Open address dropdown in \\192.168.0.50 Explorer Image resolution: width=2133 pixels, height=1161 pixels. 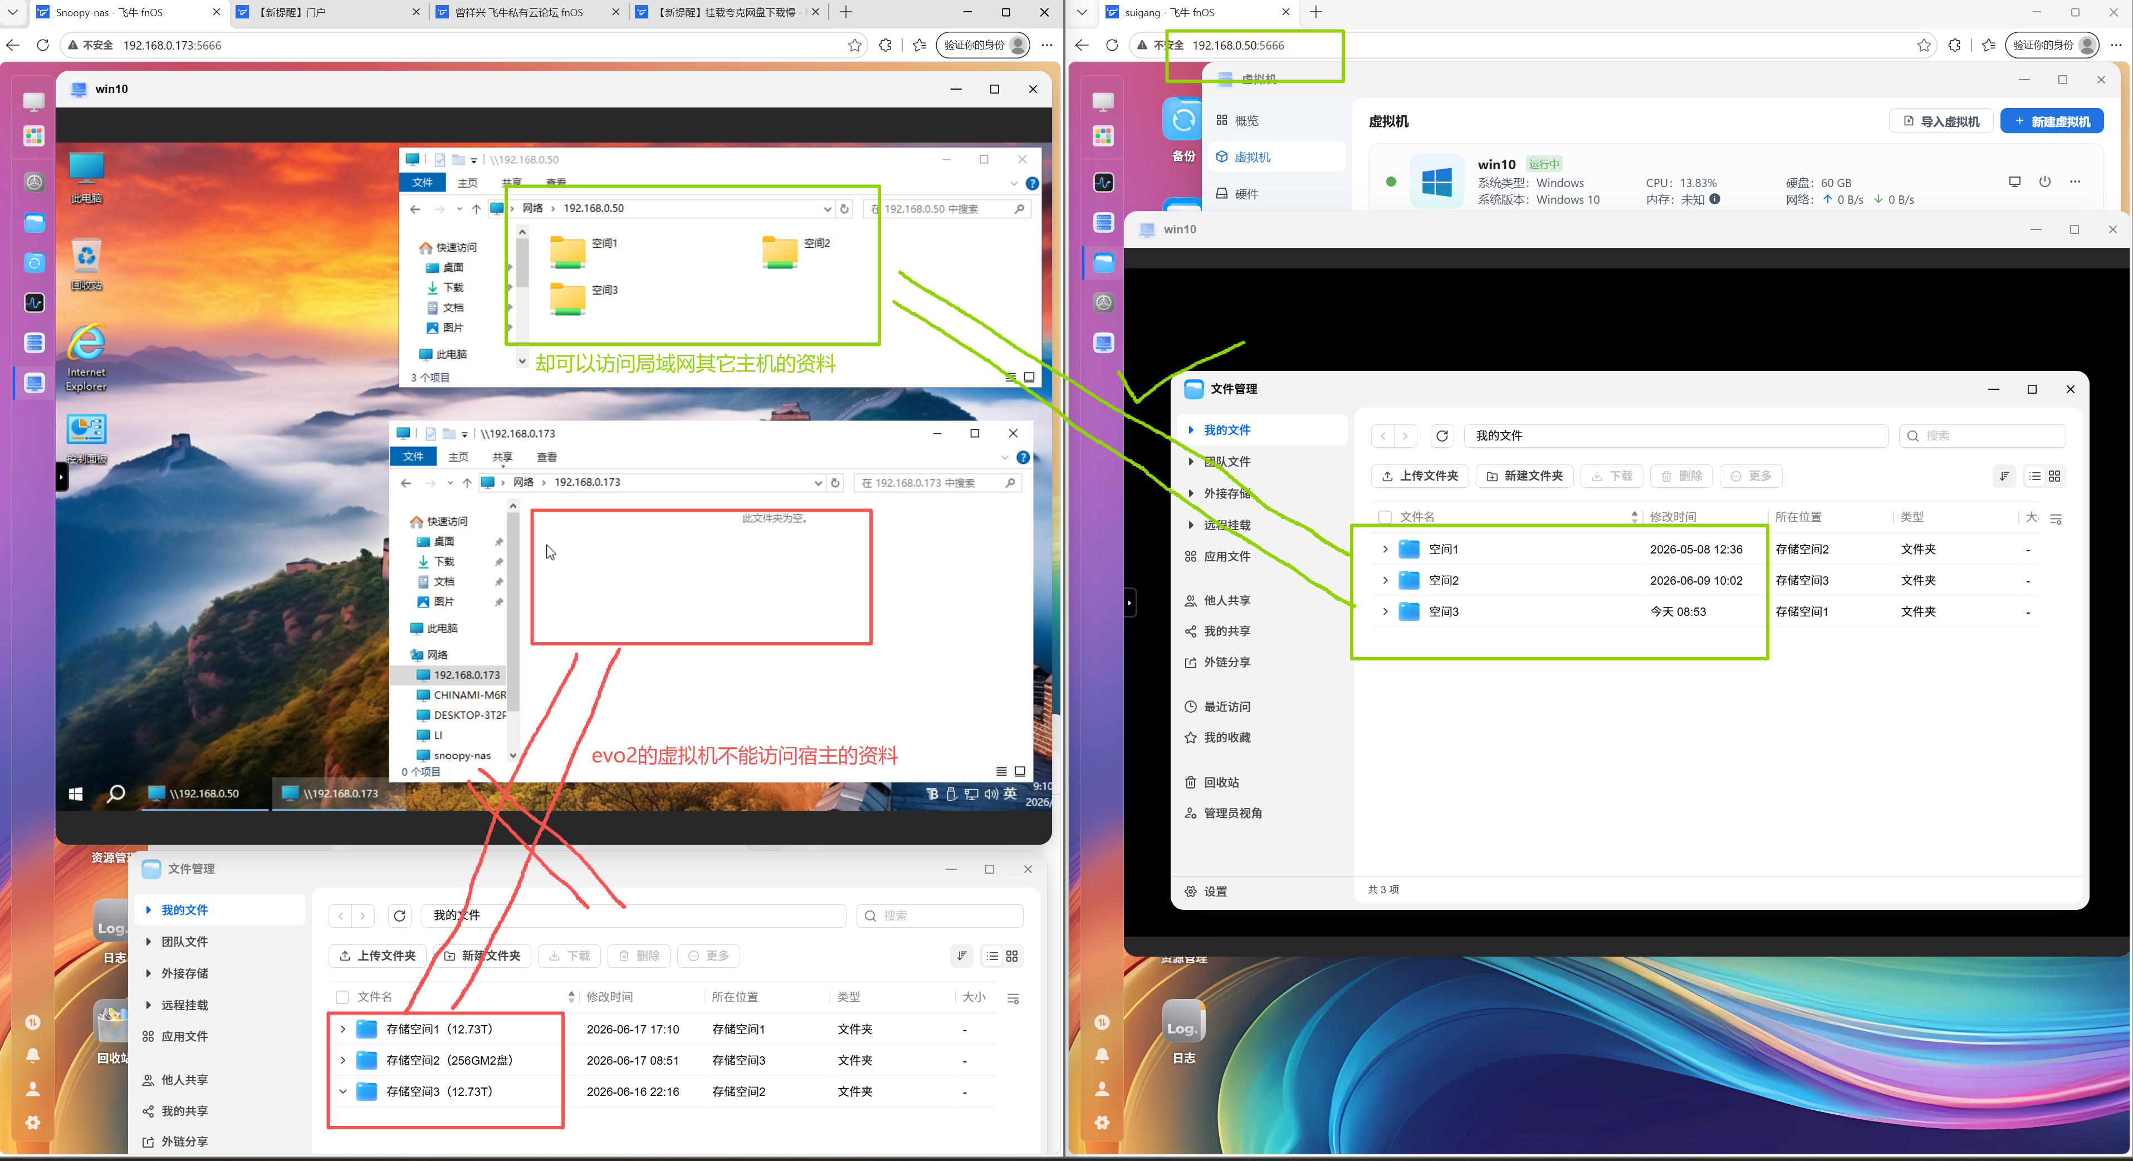point(826,209)
